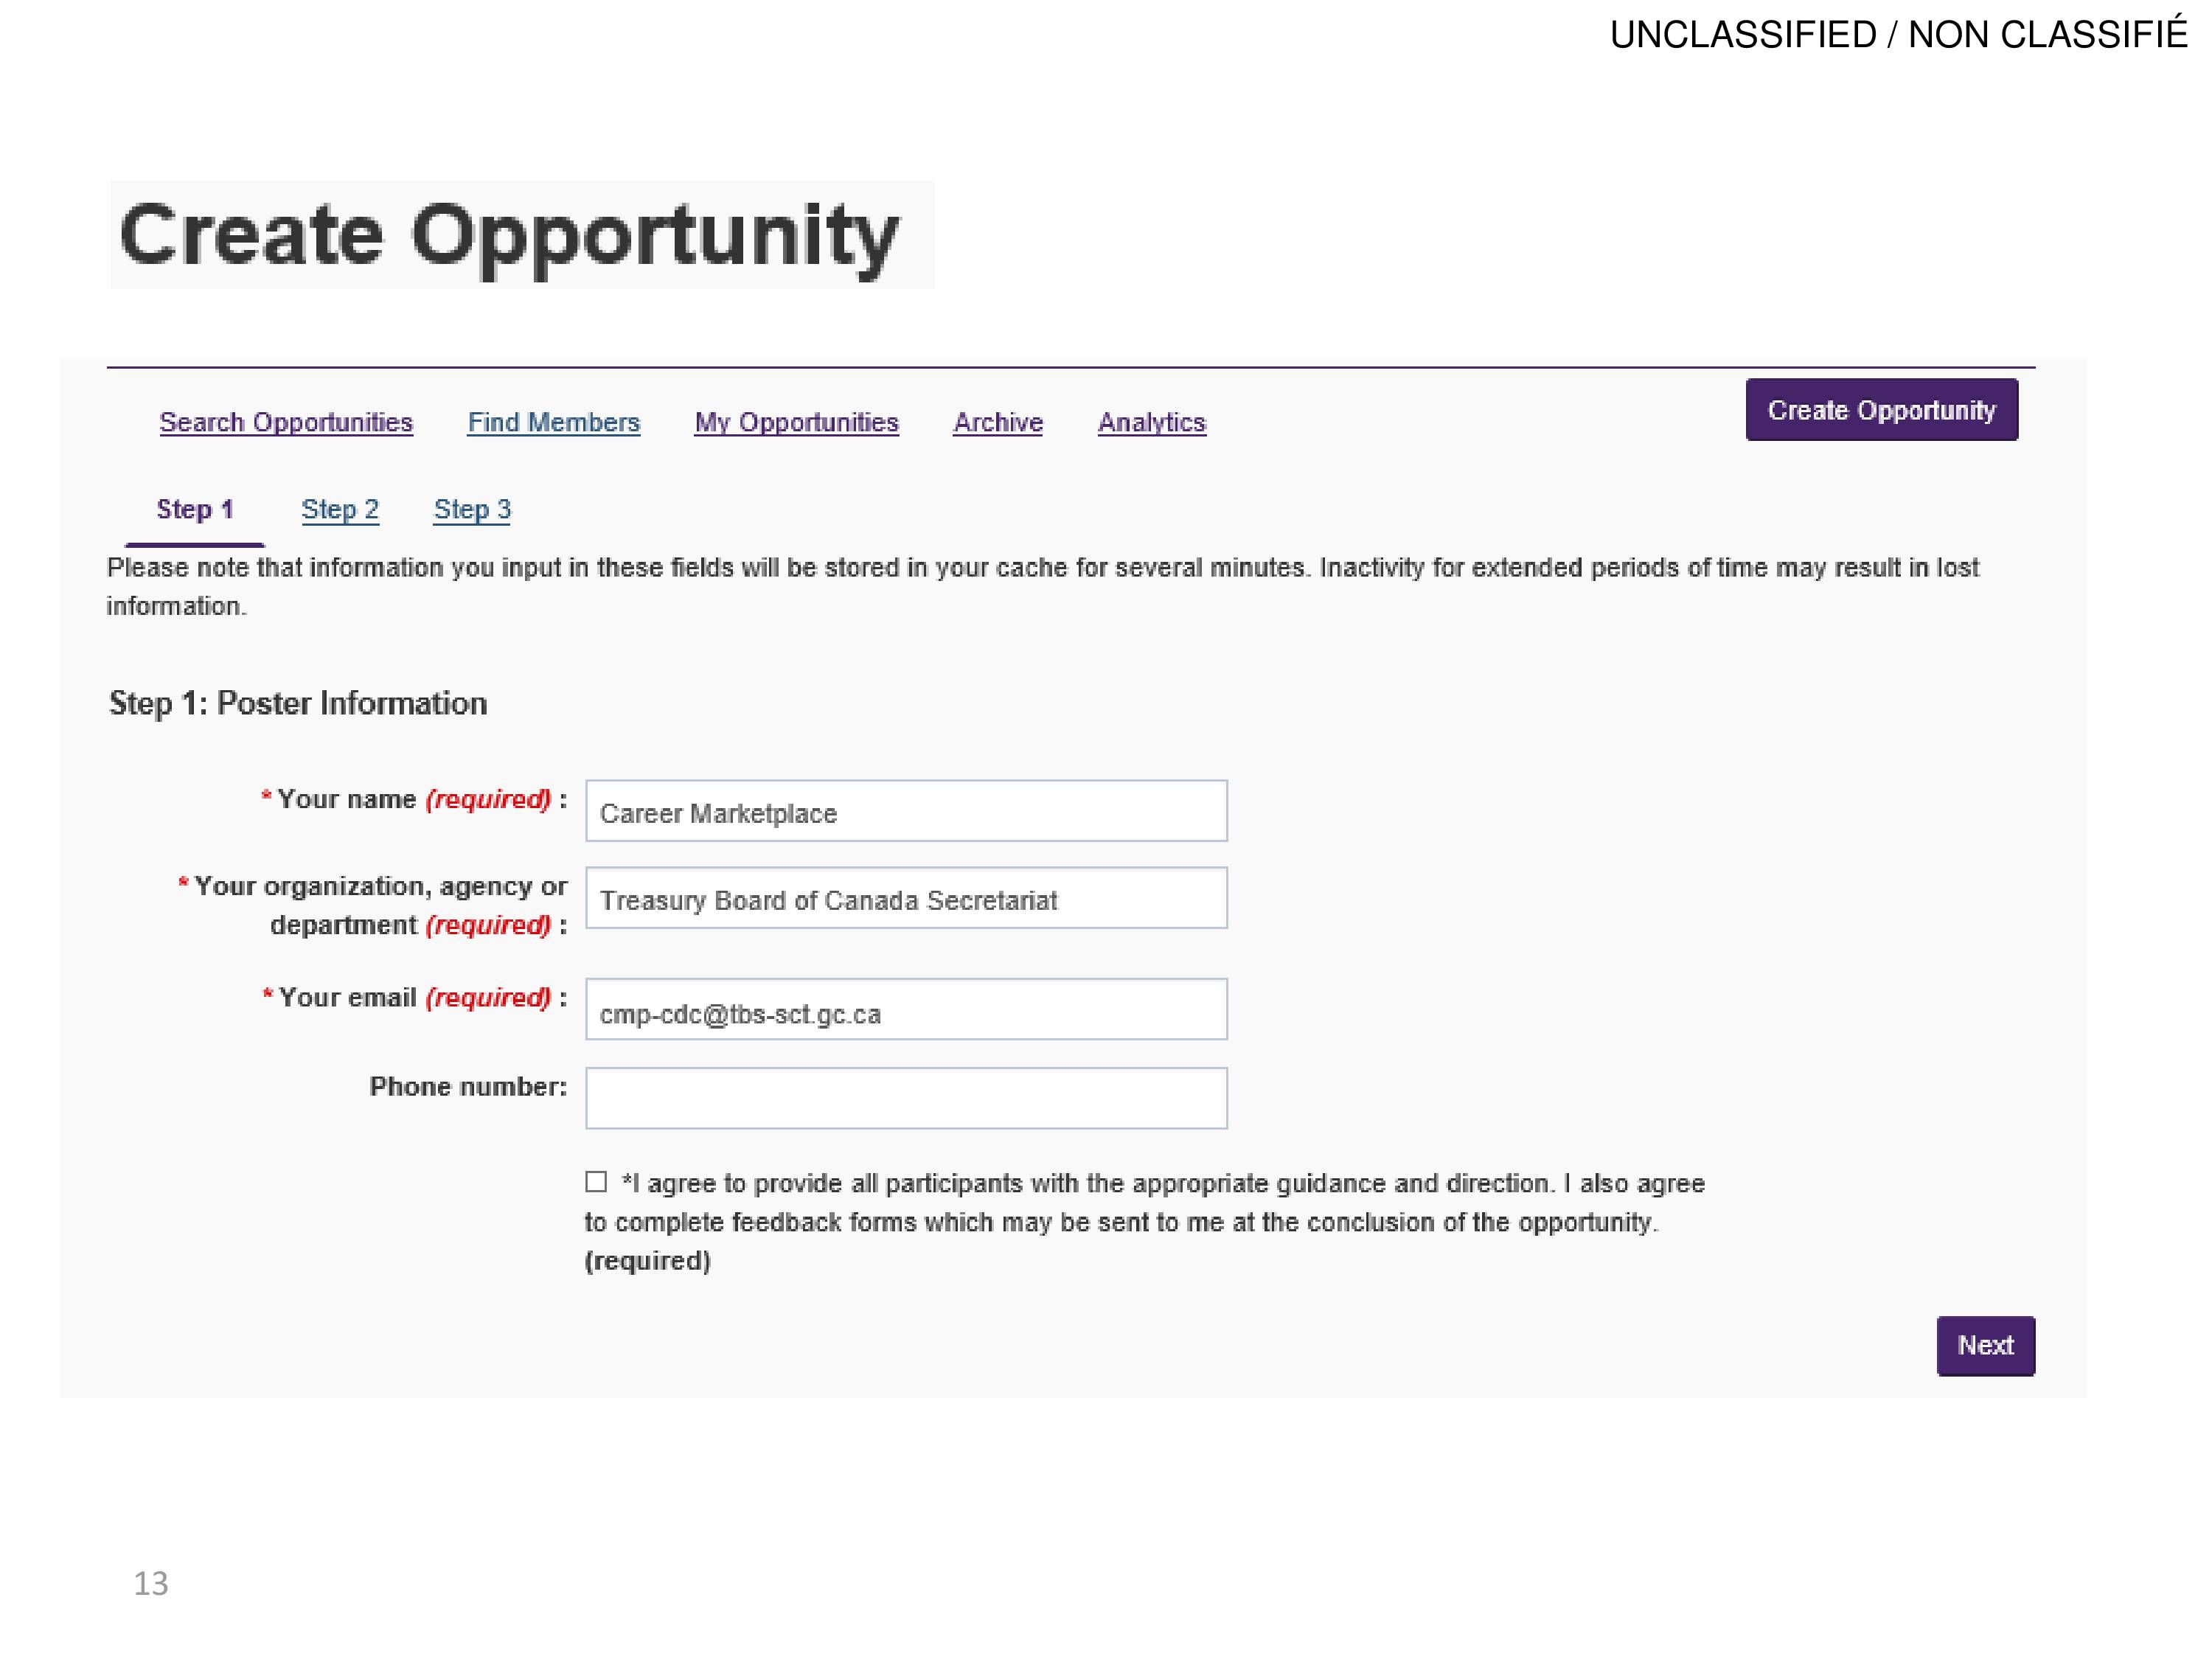Click the agreement text beside the checkbox
The image size is (2212, 1659).
(x=1145, y=1222)
